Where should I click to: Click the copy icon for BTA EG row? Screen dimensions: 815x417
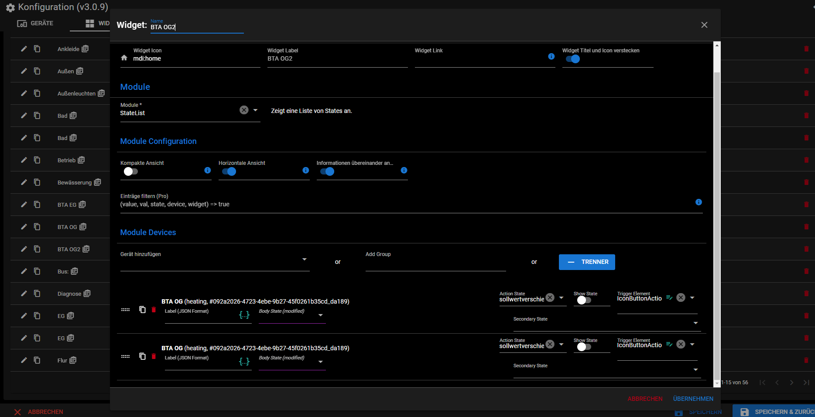tap(37, 205)
